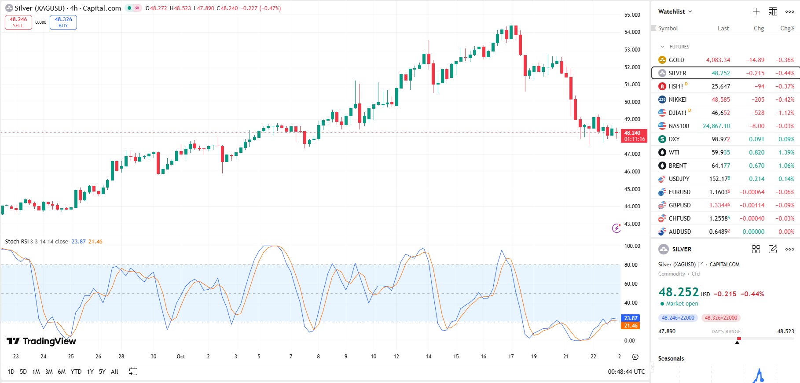Click the green market status dot
Viewport: 800px width, 383px height.
129,8
